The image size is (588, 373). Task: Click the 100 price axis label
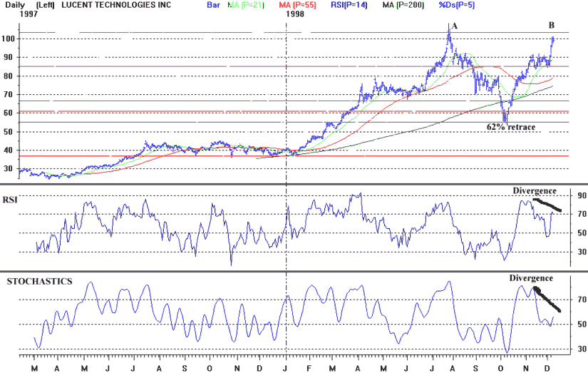pos(8,39)
